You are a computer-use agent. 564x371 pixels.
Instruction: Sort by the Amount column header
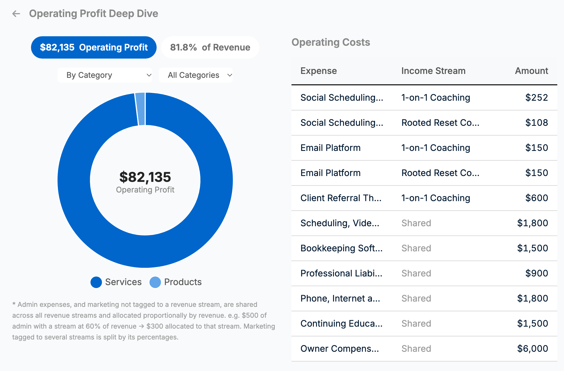(531, 71)
